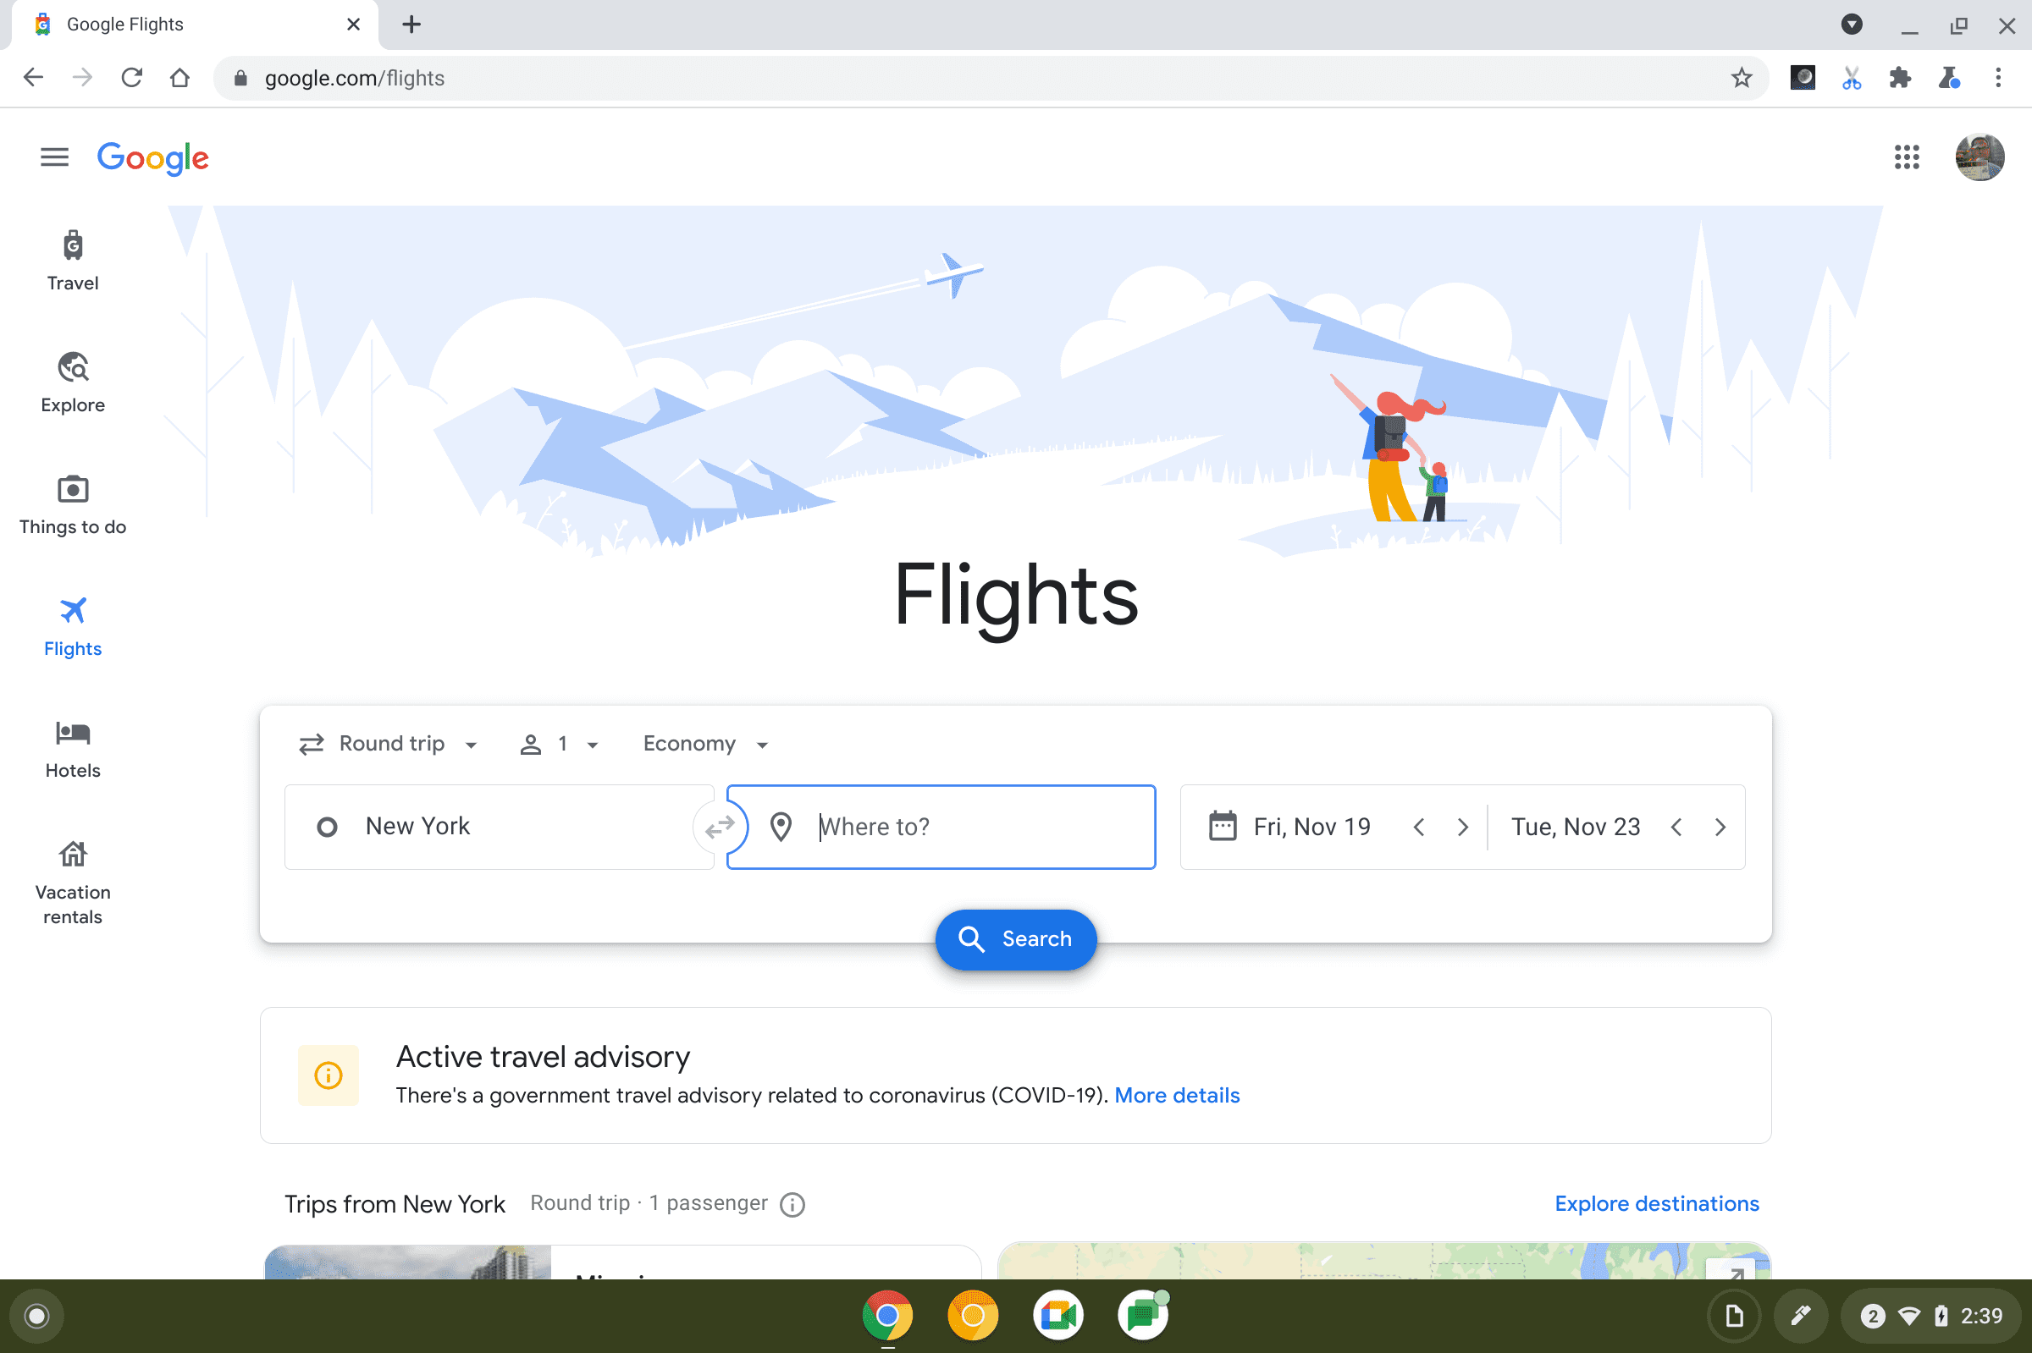Expand the passenger count selector

(559, 743)
